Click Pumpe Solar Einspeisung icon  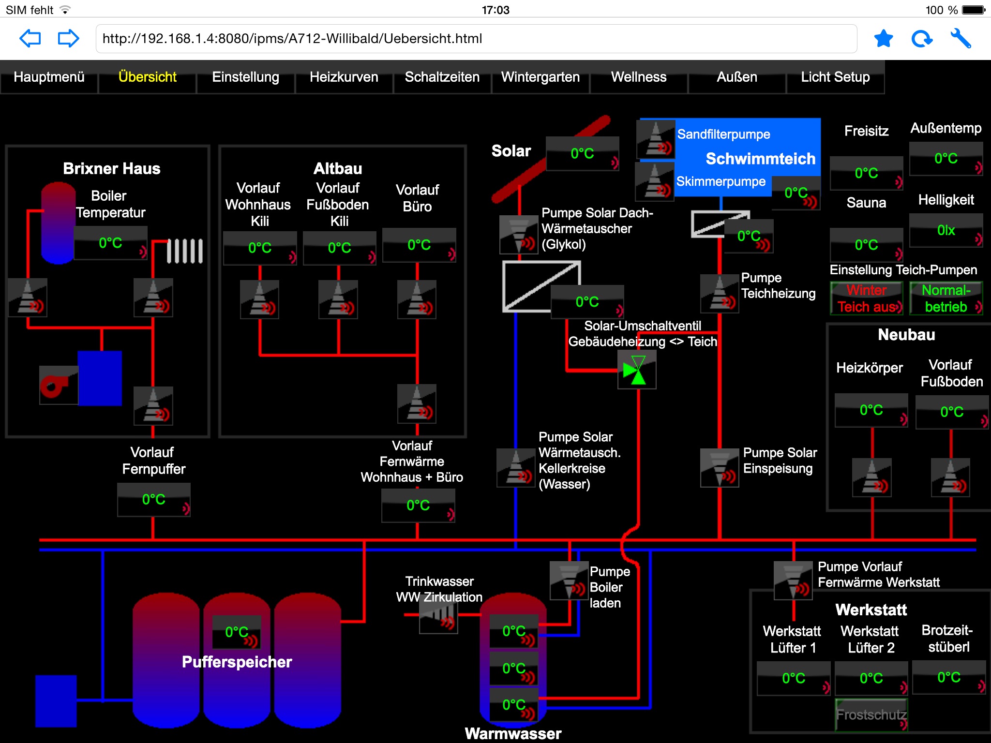click(719, 468)
